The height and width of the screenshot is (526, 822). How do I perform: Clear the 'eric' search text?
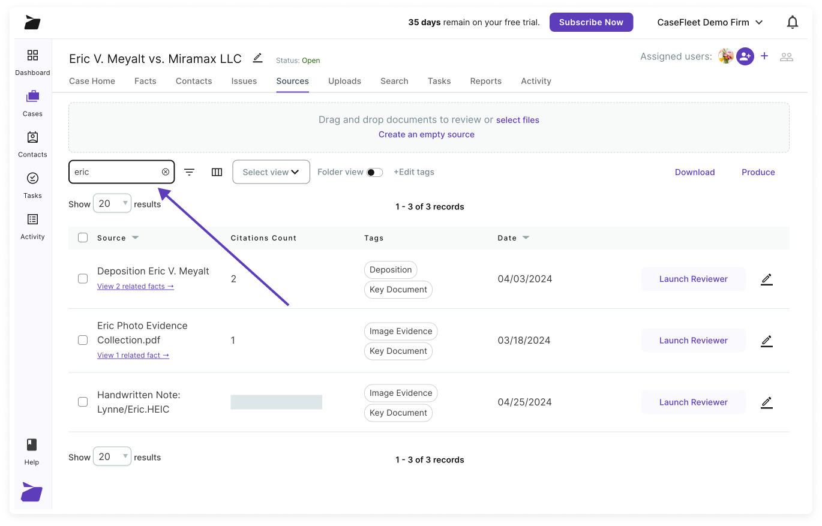coord(166,172)
